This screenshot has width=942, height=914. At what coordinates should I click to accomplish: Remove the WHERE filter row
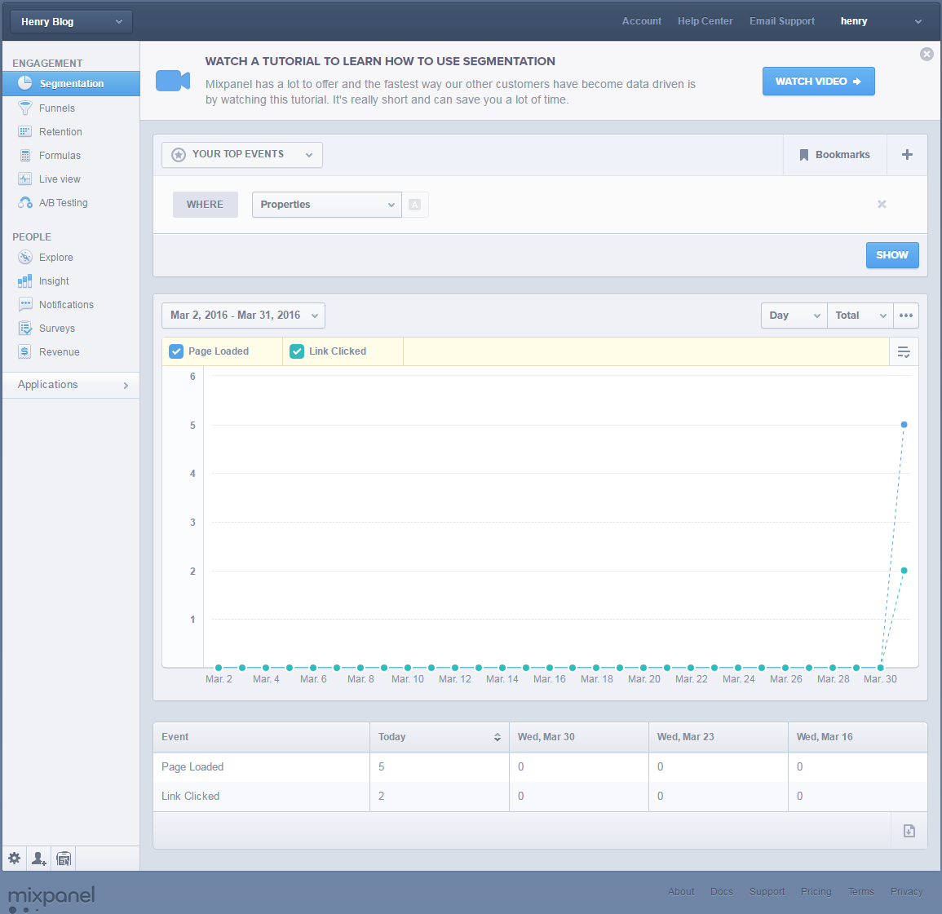tap(882, 204)
